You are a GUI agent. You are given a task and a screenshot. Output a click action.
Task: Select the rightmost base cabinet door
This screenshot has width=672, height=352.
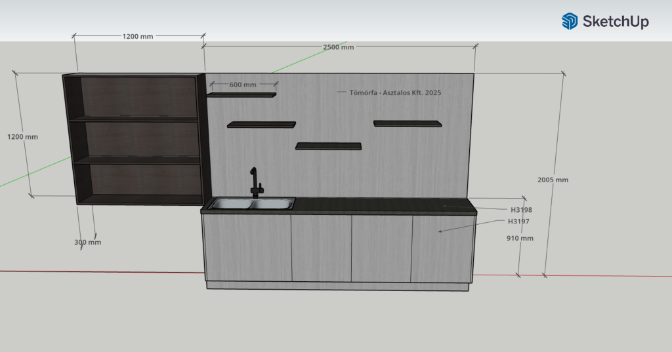[x=441, y=248]
